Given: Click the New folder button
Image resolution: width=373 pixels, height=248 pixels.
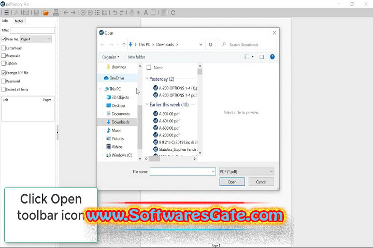Looking at the screenshot, I should click(x=136, y=57).
